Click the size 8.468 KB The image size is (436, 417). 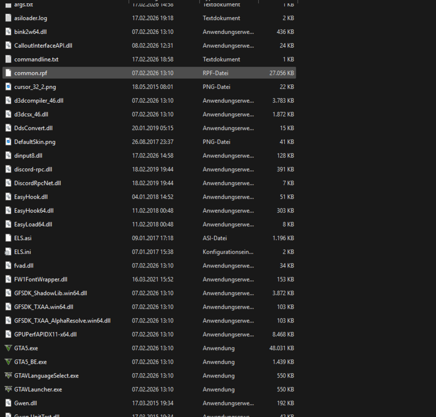[283, 335]
